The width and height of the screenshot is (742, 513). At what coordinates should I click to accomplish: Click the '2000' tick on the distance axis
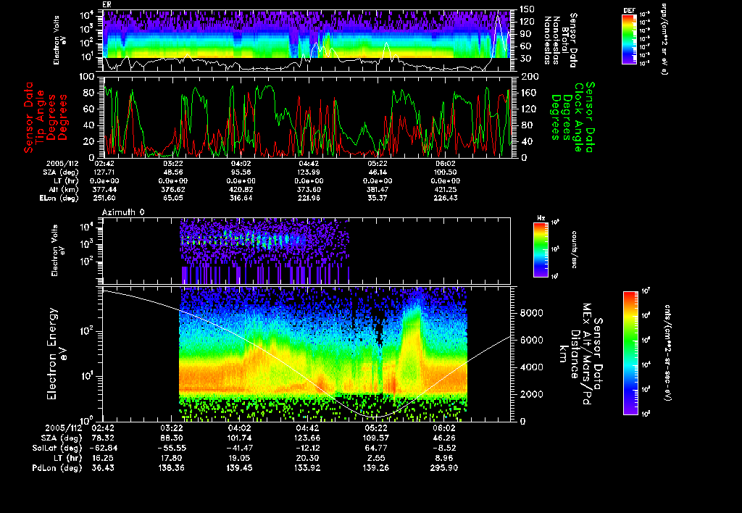(x=531, y=395)
